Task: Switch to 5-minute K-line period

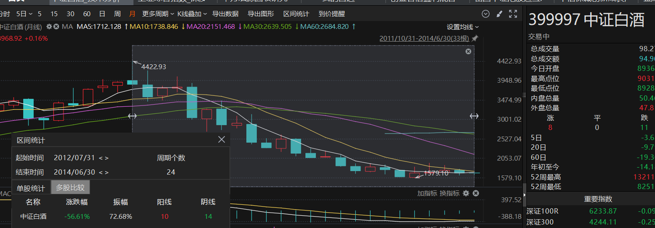Action: [x=40, y=14]
